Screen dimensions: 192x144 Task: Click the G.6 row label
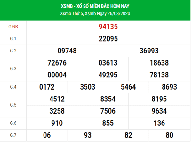[13, 123]
